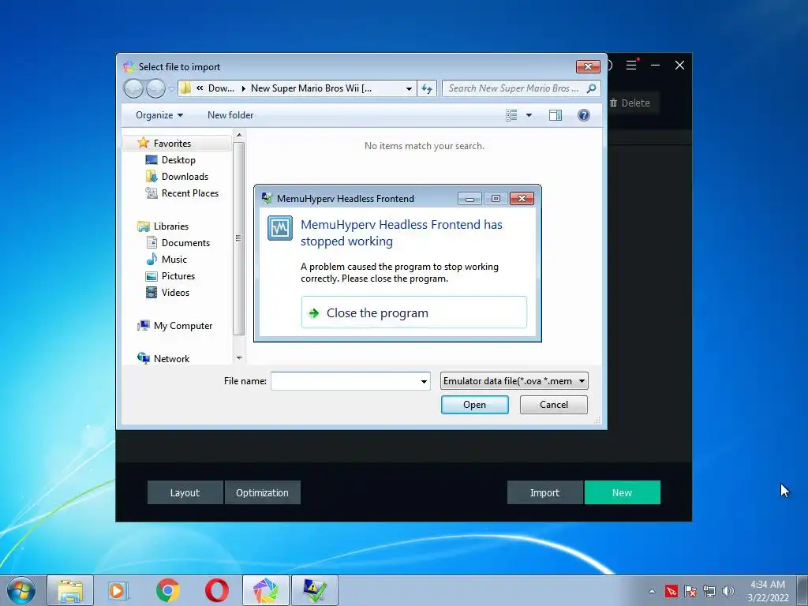Click the Open button in file dialog
This screenshot has height=606, width=808.
click(x=474, y=405)
